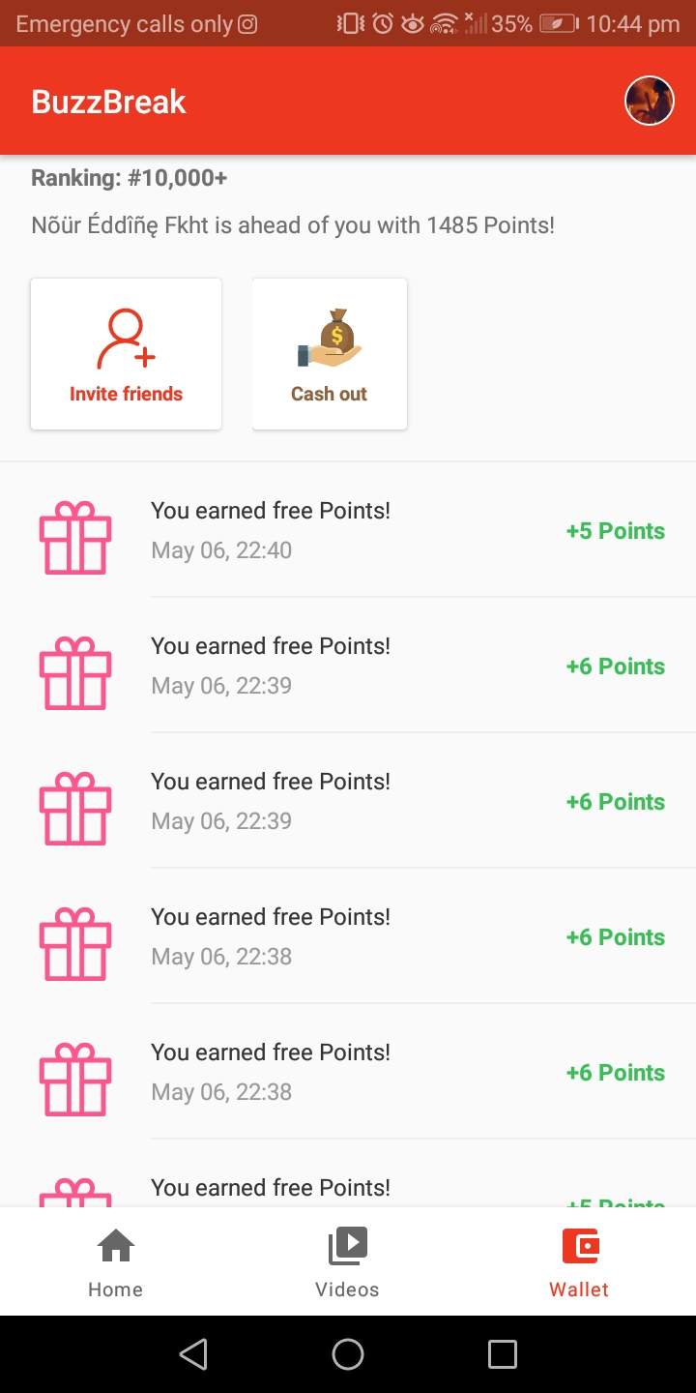Tap the Cash out label
696x1393 pixels.
point(329,394)
